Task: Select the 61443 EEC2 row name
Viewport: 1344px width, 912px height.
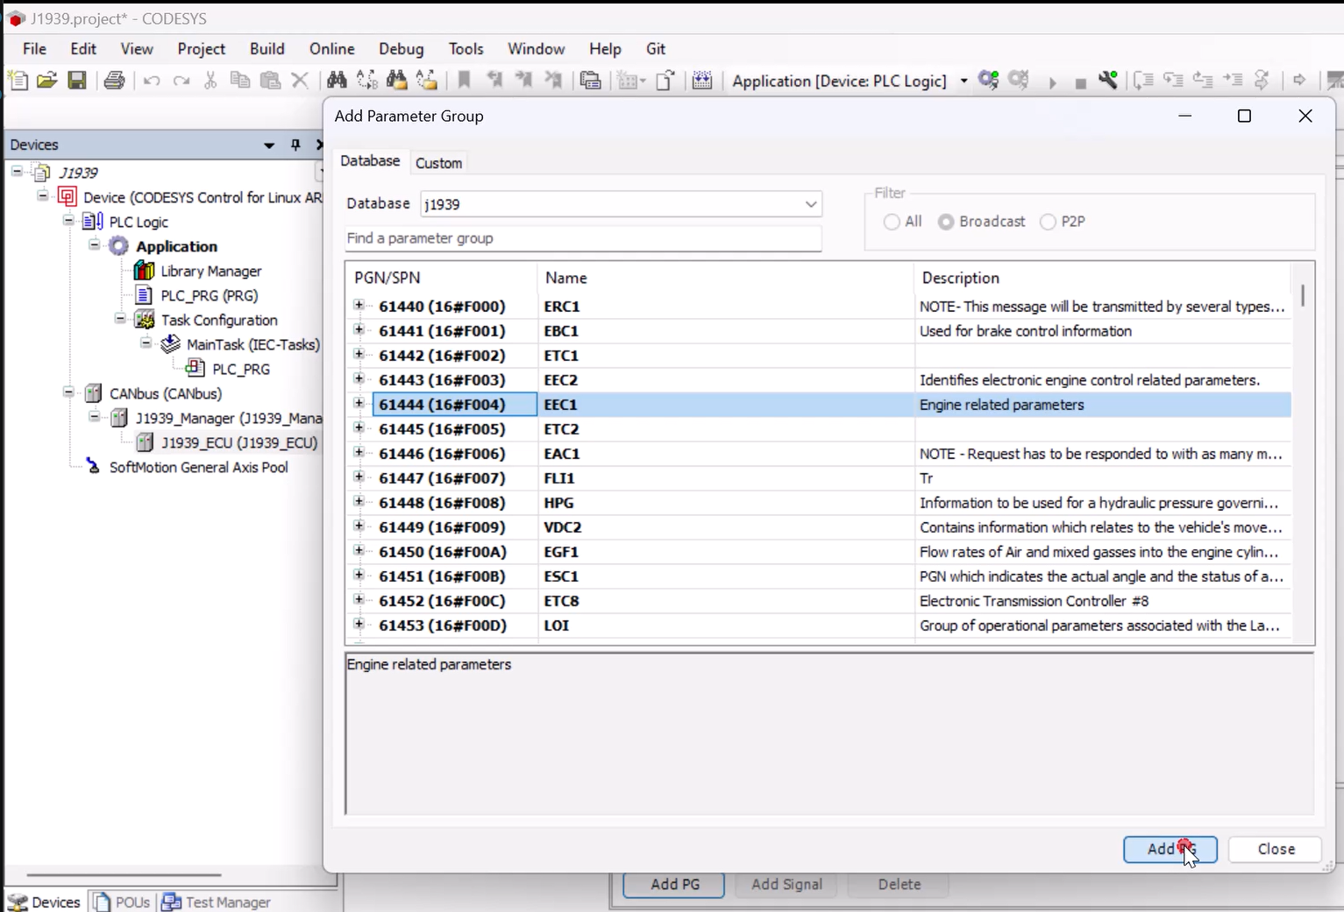Action: coord(560,379)
